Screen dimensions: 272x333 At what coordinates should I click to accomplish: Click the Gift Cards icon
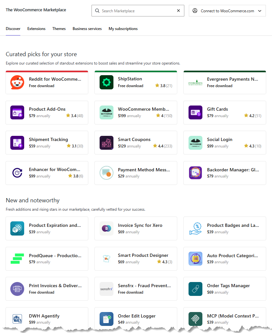click(x=195, y=113)
